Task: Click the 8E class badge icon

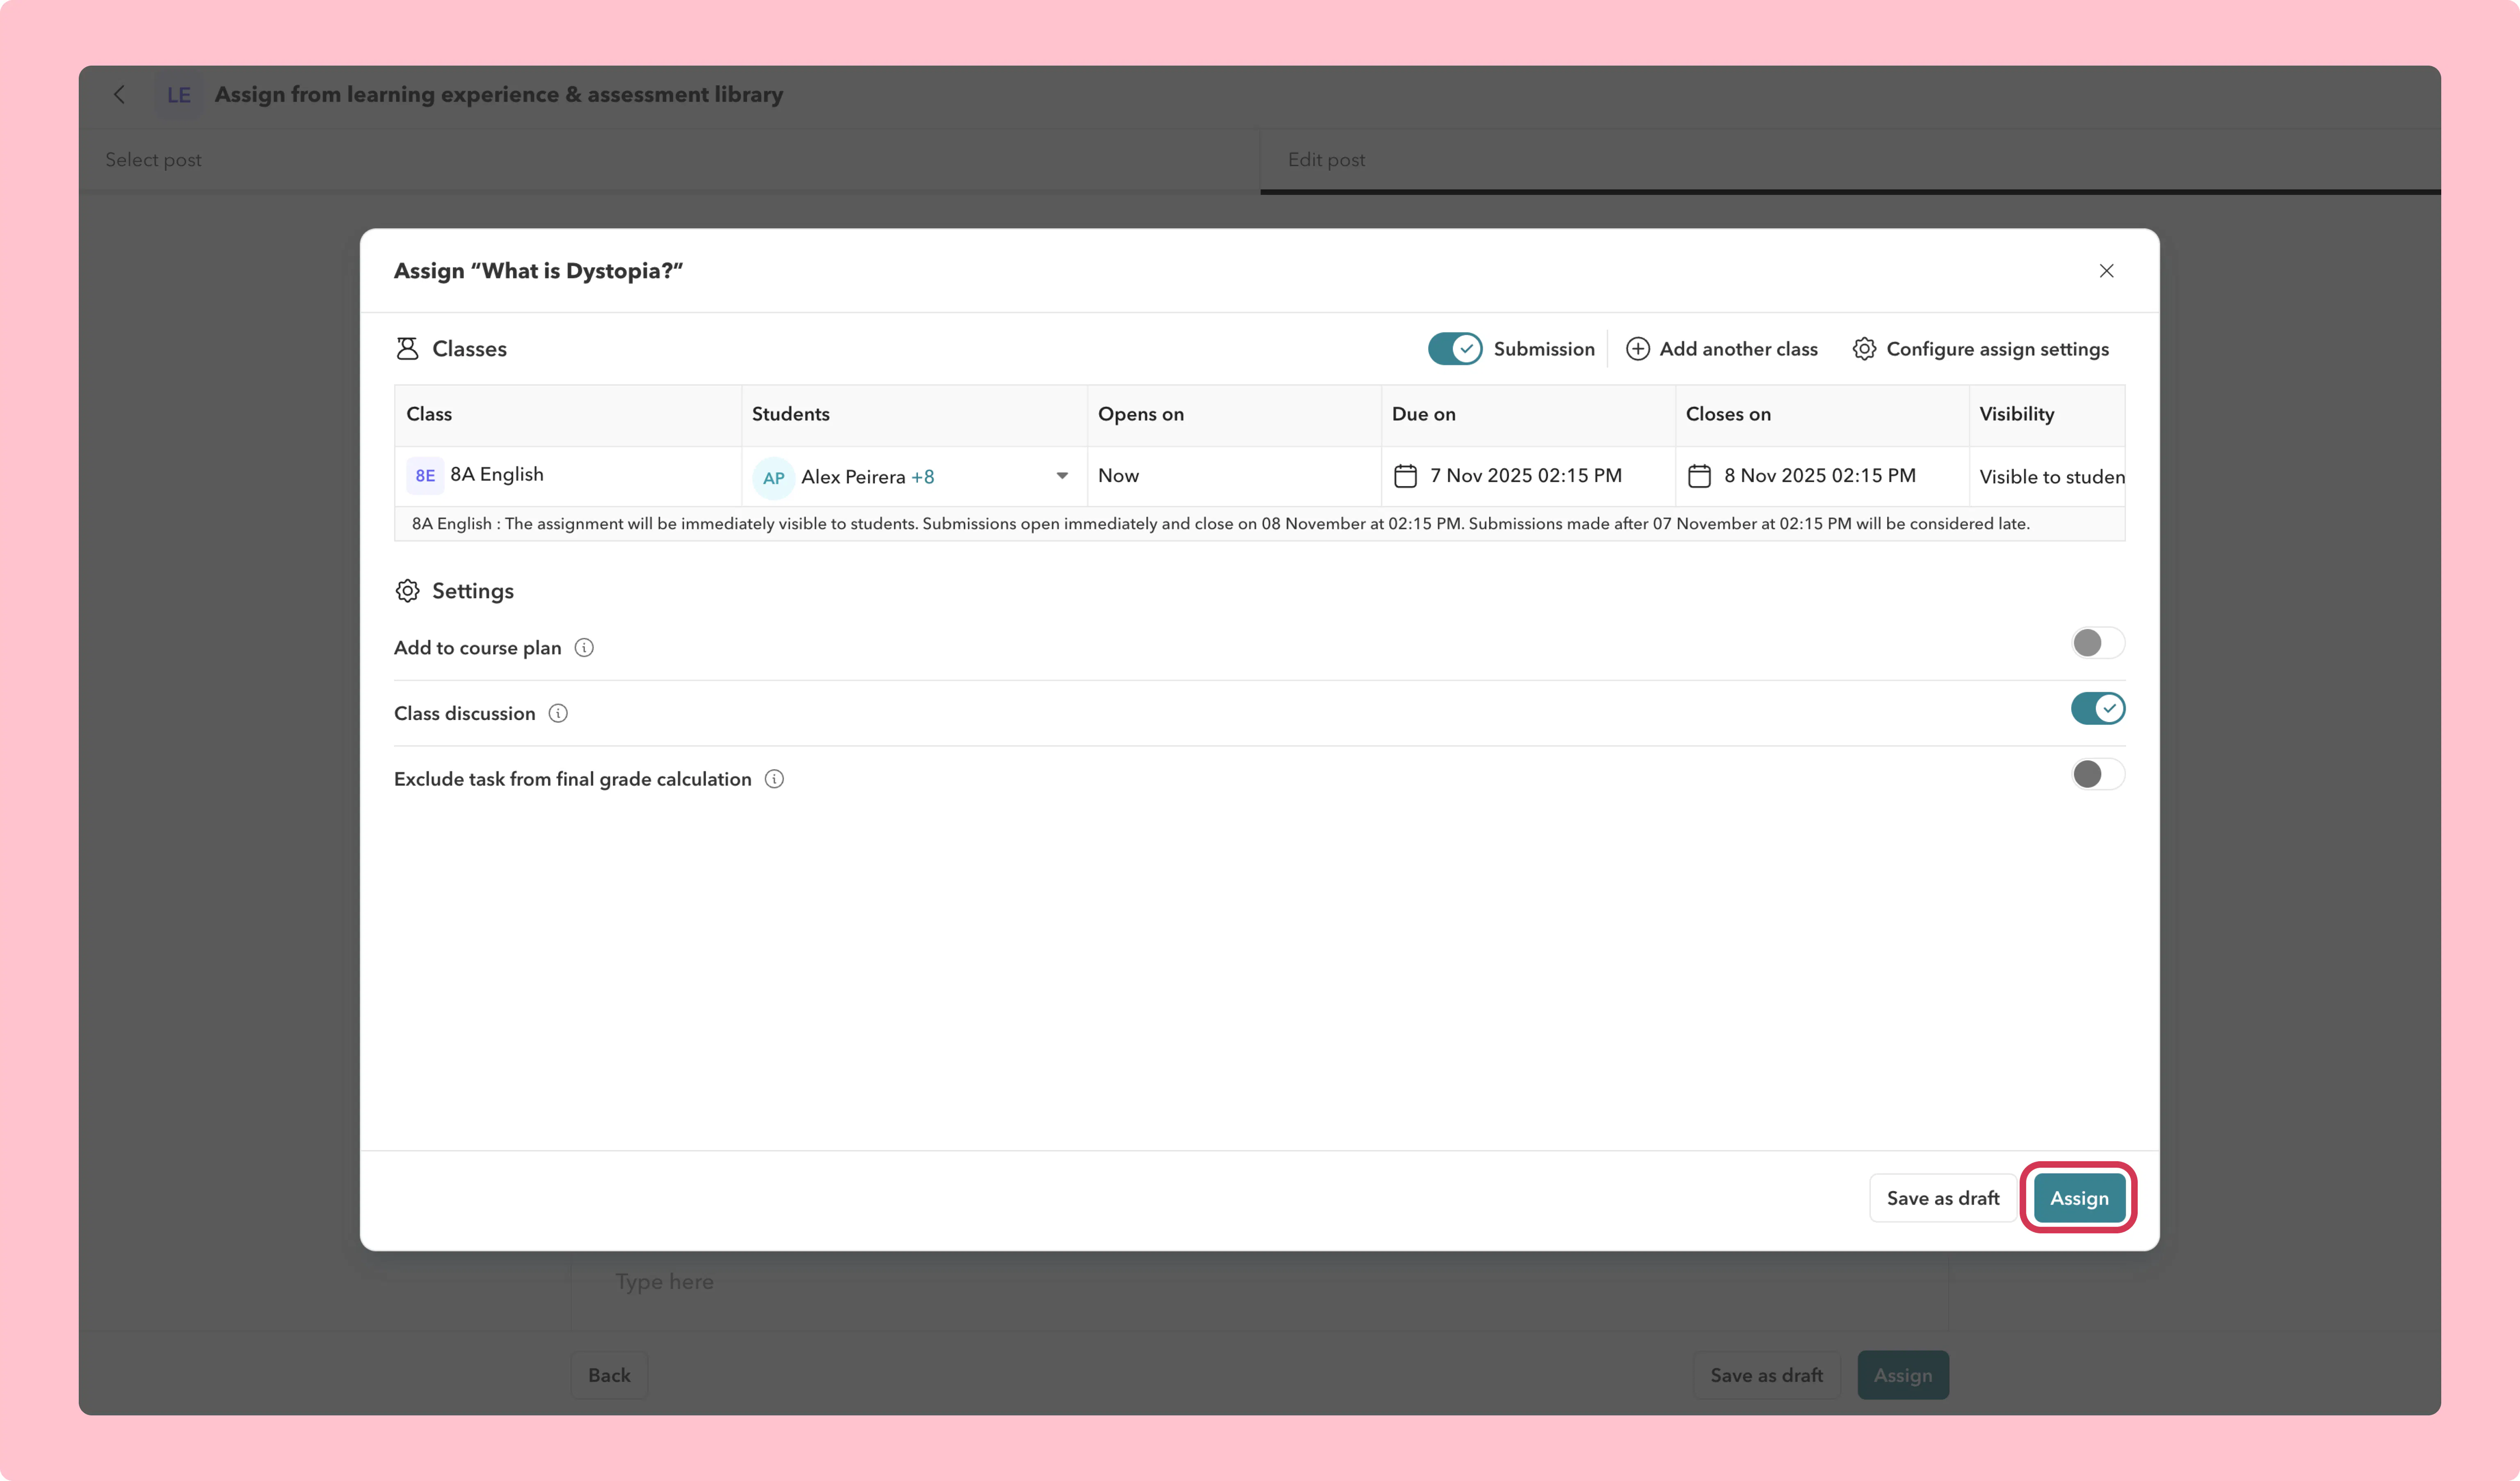Action: point(425,476)
